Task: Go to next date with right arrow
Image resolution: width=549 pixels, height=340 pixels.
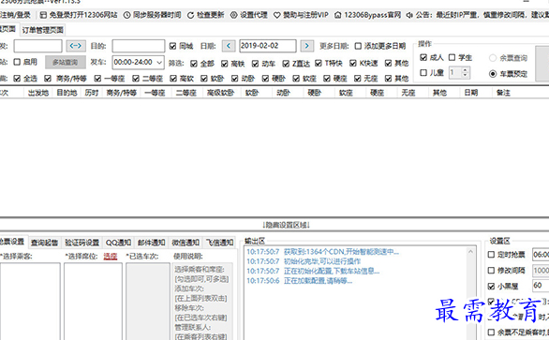Action: (307, 46)
